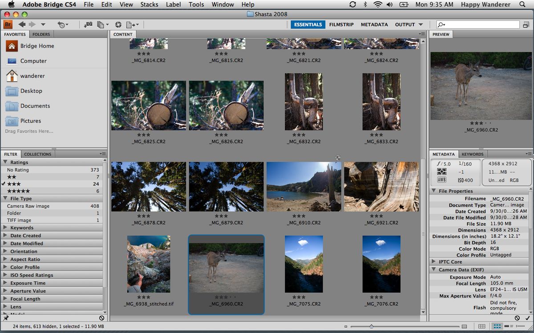Toggle the five-star rating filter
Image resolution: width=534 pixels, height=333 pixels.
point(52,191)
